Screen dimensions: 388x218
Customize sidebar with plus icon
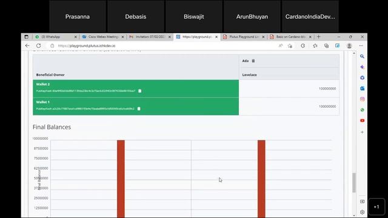363,132
